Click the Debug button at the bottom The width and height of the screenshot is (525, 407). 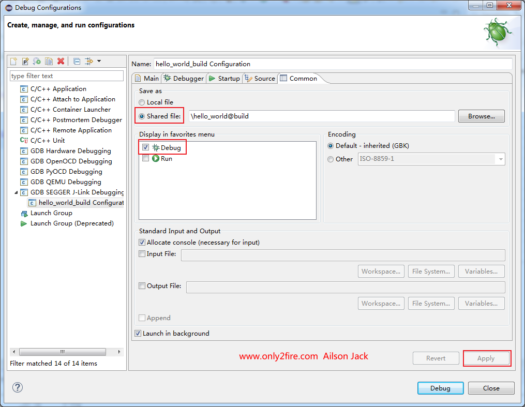point(440,388)
